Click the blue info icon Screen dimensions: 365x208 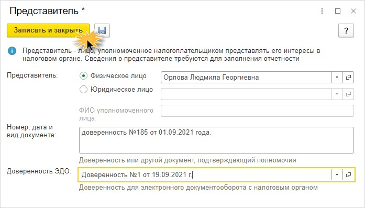point(12,51)
